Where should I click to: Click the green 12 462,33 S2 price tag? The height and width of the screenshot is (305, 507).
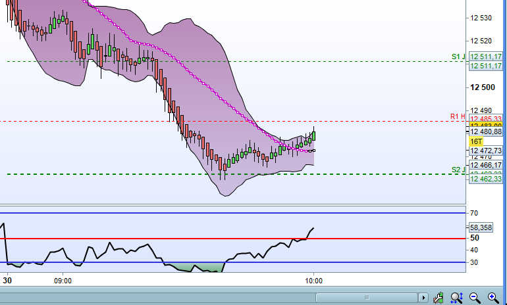click(x=486, y=179)
